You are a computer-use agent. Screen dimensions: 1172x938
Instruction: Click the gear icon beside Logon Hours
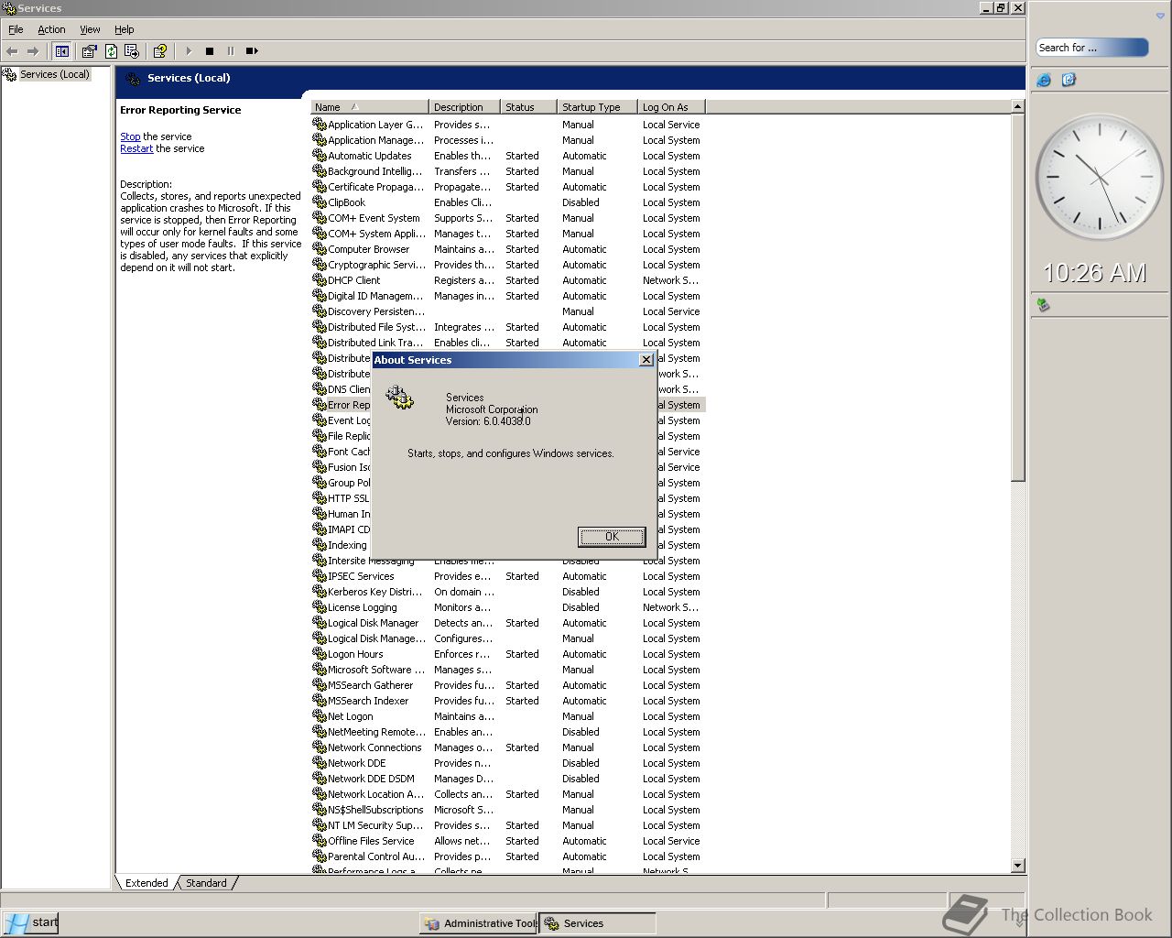click(320, 654)
